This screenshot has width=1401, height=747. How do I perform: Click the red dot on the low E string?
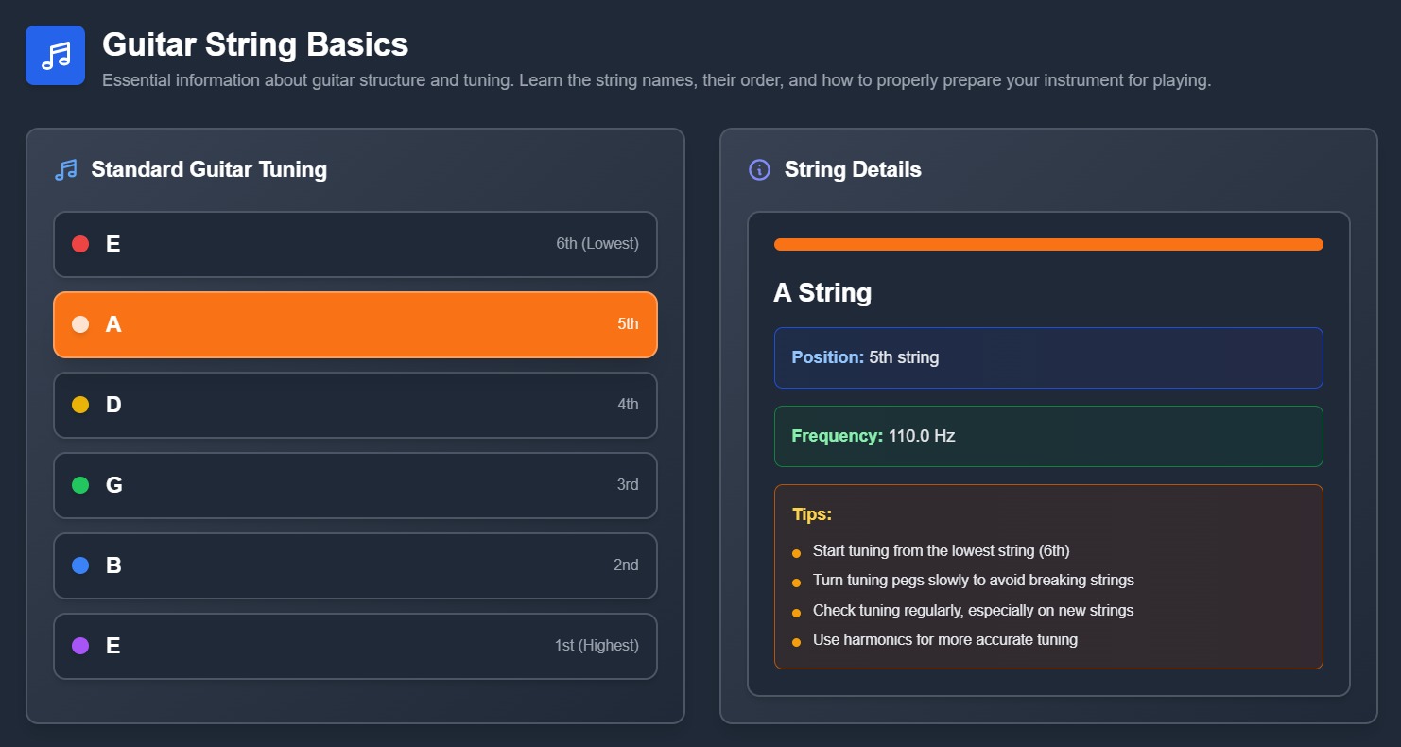point(80,244)
